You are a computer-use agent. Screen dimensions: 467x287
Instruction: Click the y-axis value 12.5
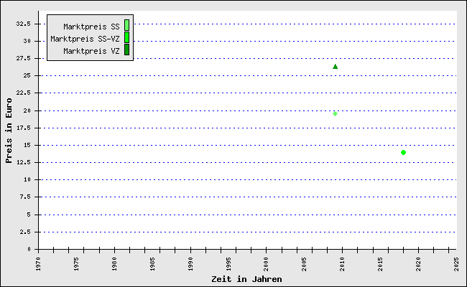[x=23, y=162]
